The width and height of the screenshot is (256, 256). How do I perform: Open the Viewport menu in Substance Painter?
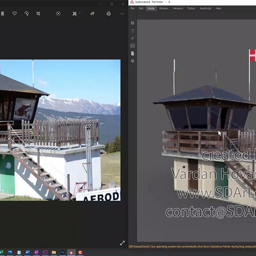point(178,8)
